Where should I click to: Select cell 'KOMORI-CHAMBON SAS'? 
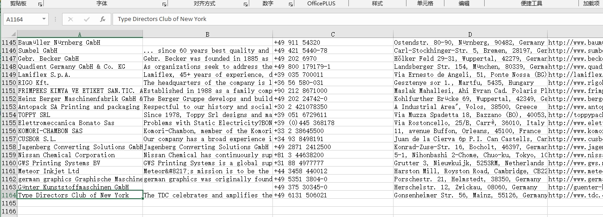[80, 131]
